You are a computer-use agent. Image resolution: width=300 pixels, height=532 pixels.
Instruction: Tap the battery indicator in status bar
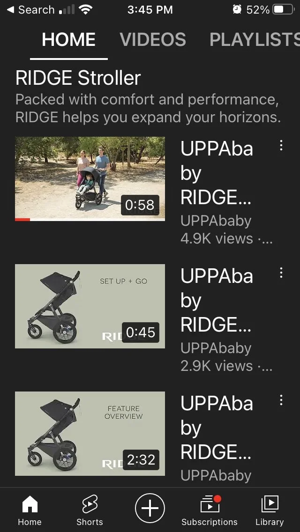pos(284,9)
